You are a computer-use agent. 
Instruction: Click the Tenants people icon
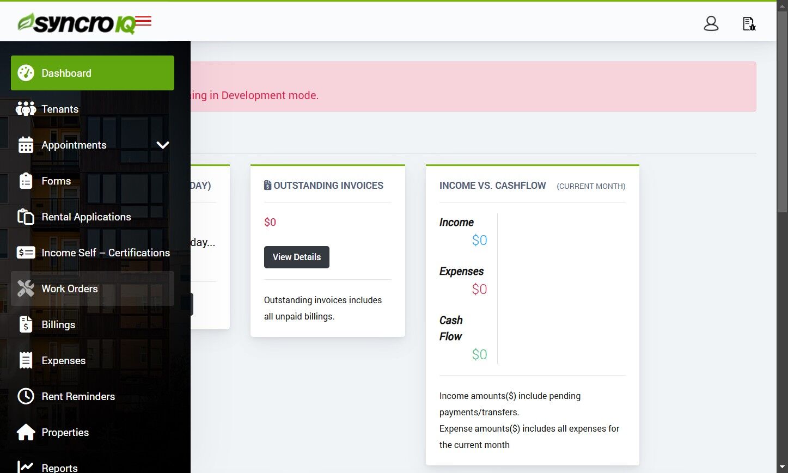26,109
